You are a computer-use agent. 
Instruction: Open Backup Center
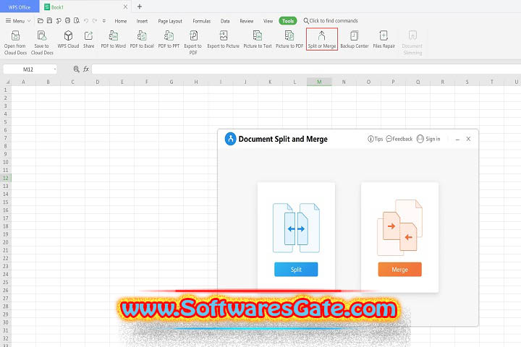tap(355, 40)
